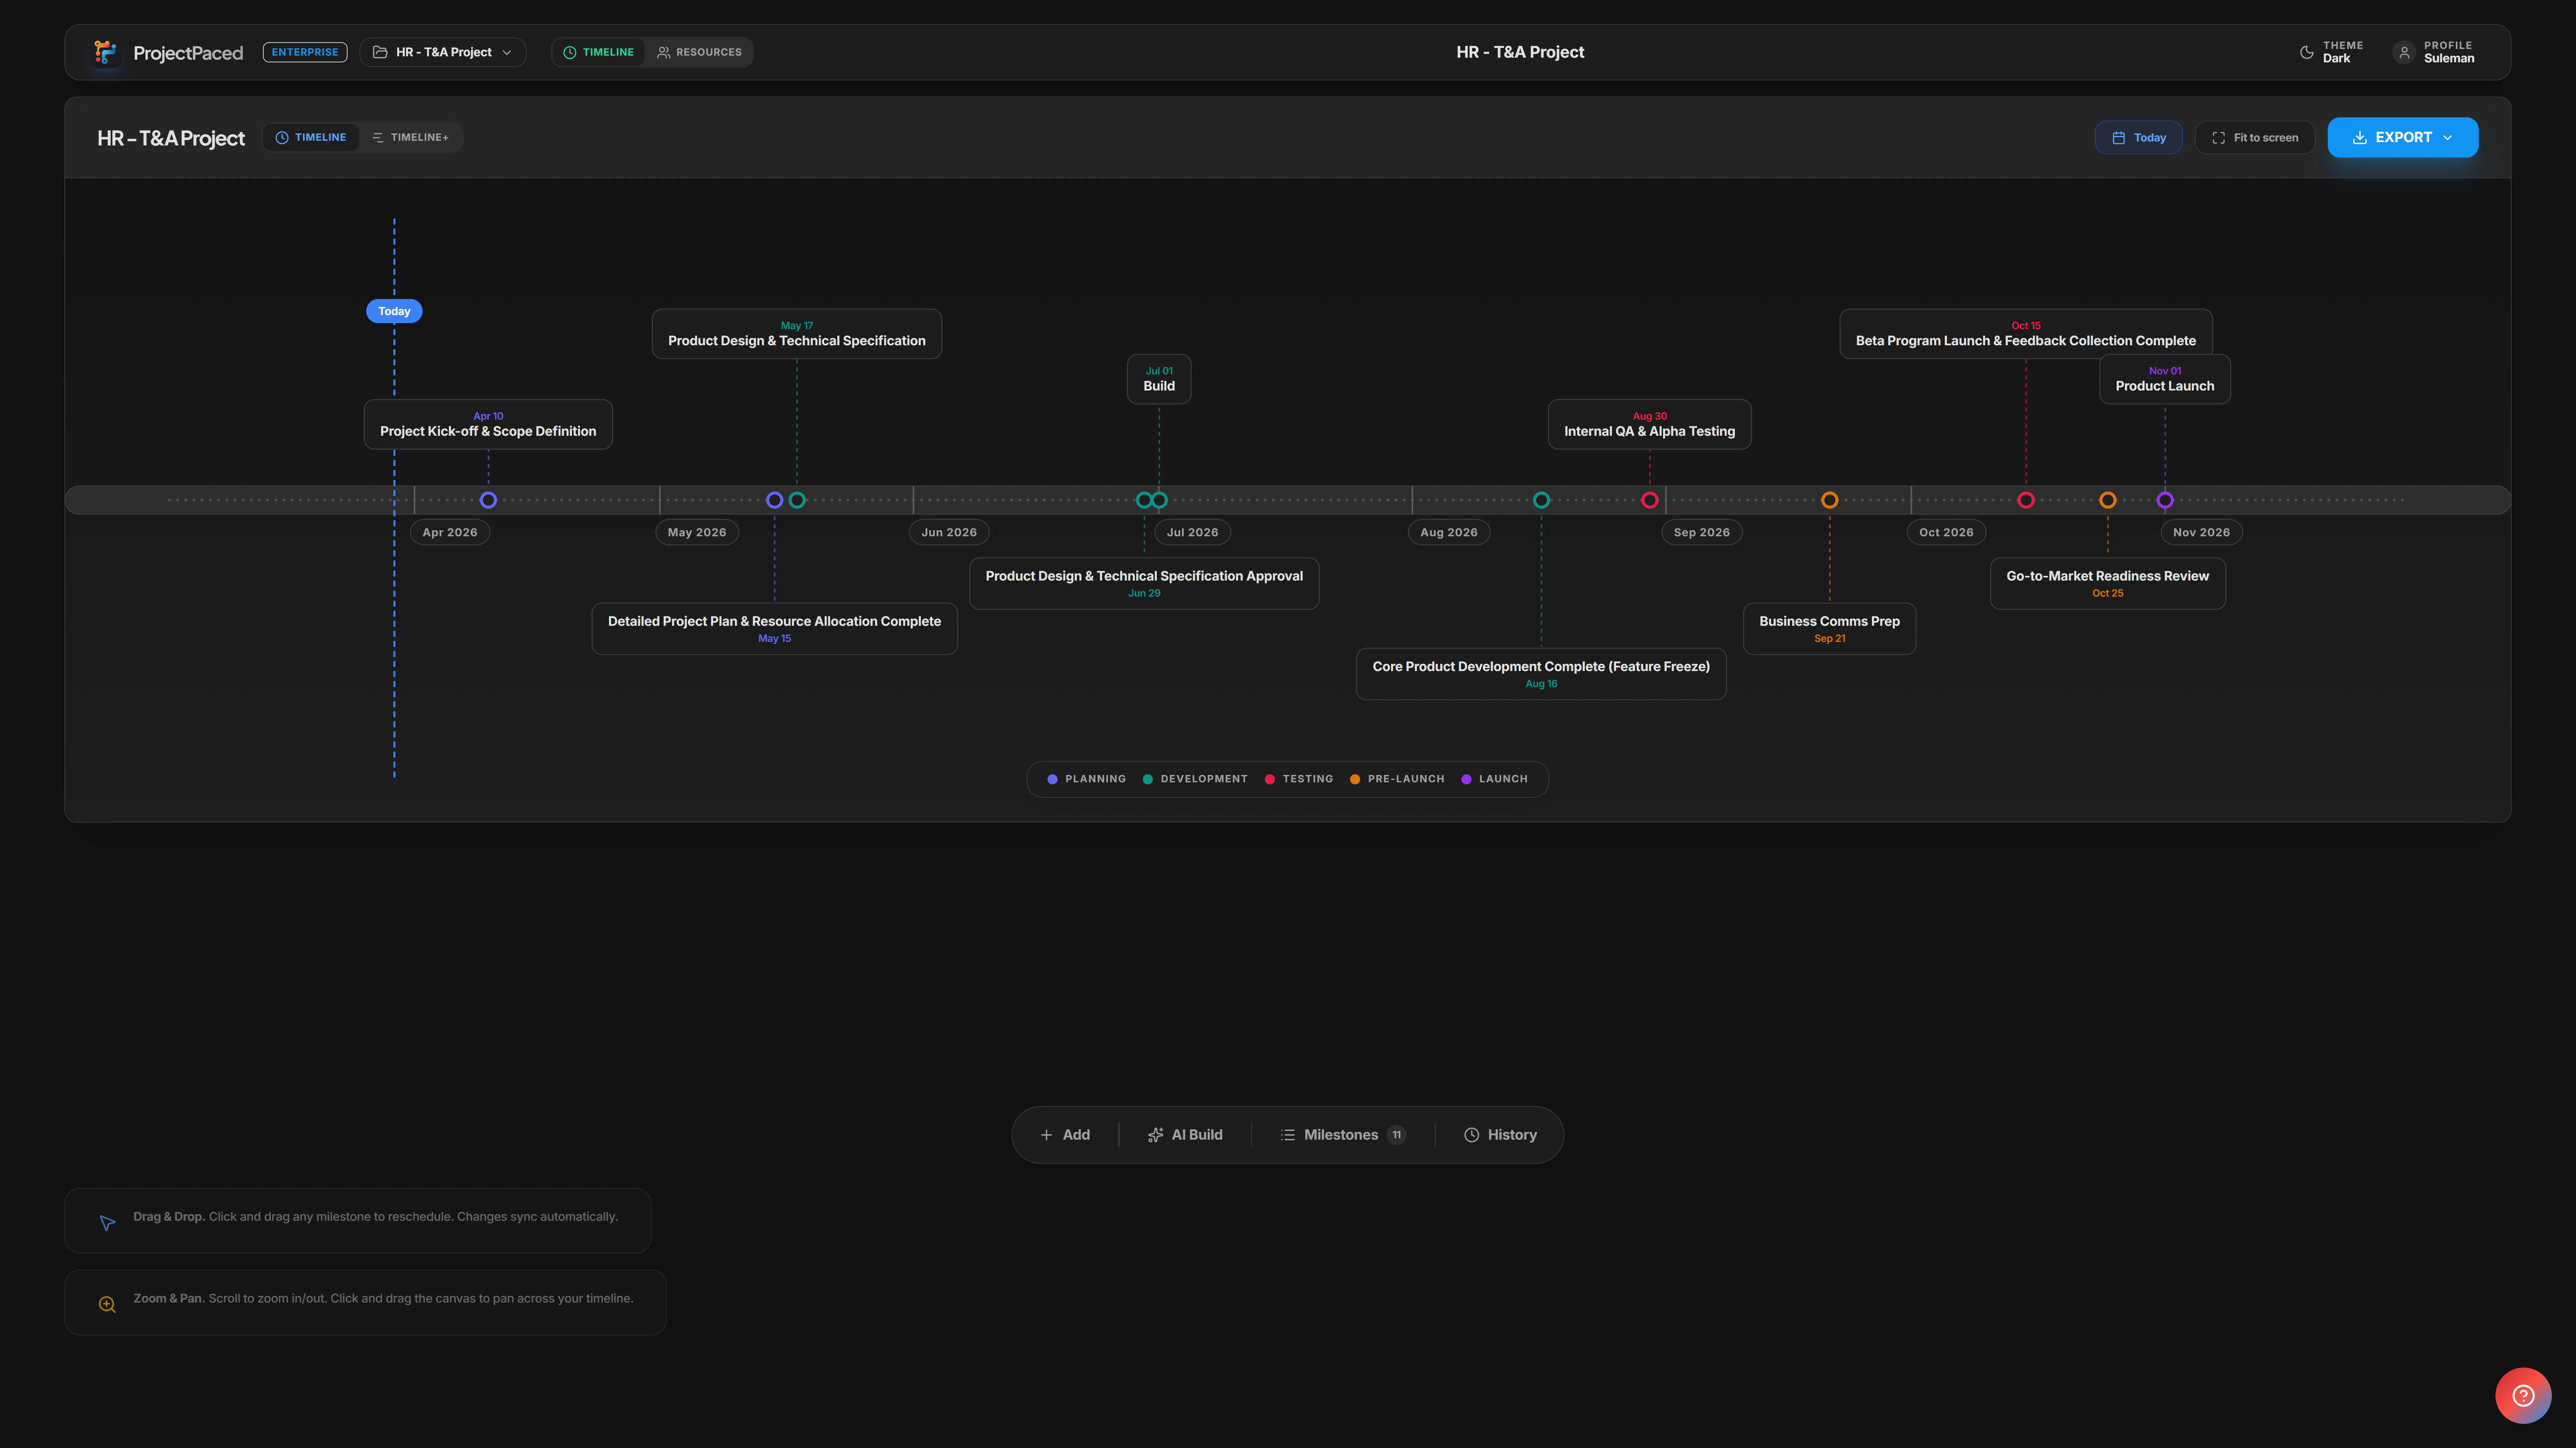Screen dimensions: 2576x1448
Task: Select the Aug 16 Feature Freeze marker dot
Action: click(1541, 500)
